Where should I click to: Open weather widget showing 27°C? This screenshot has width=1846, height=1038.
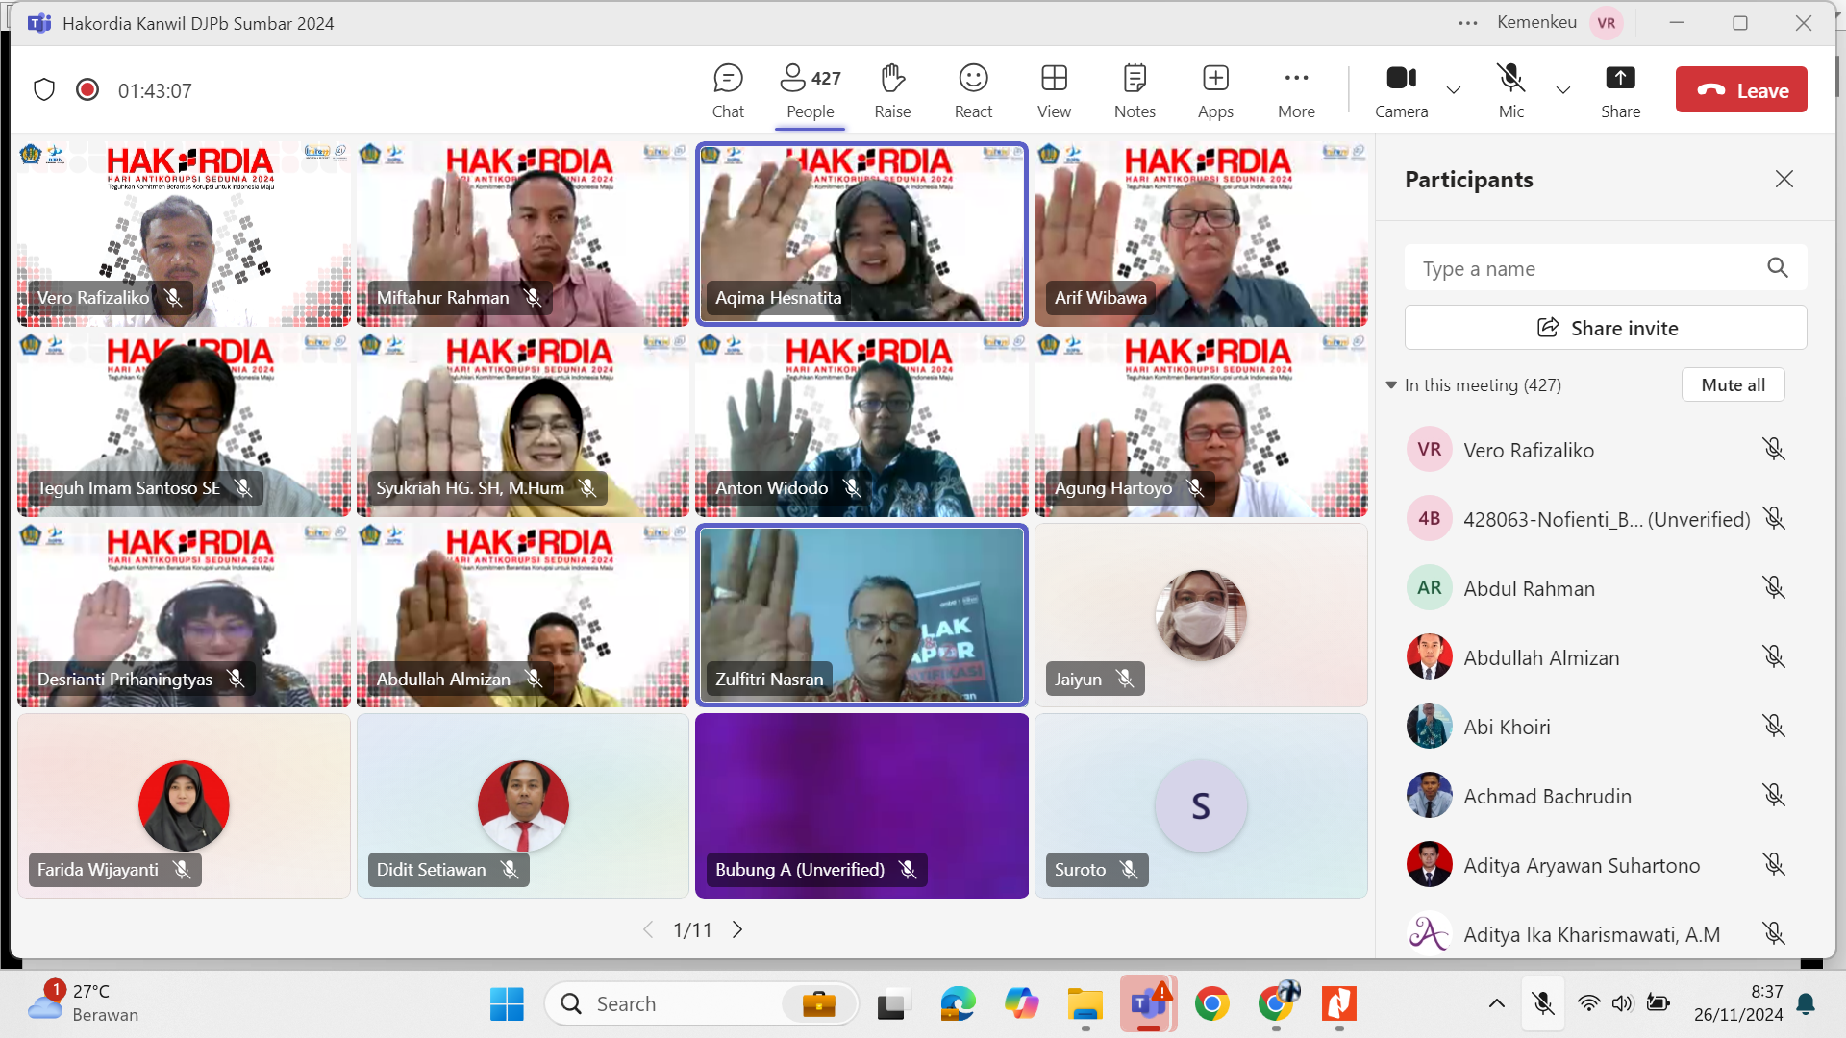(83, 1002)
